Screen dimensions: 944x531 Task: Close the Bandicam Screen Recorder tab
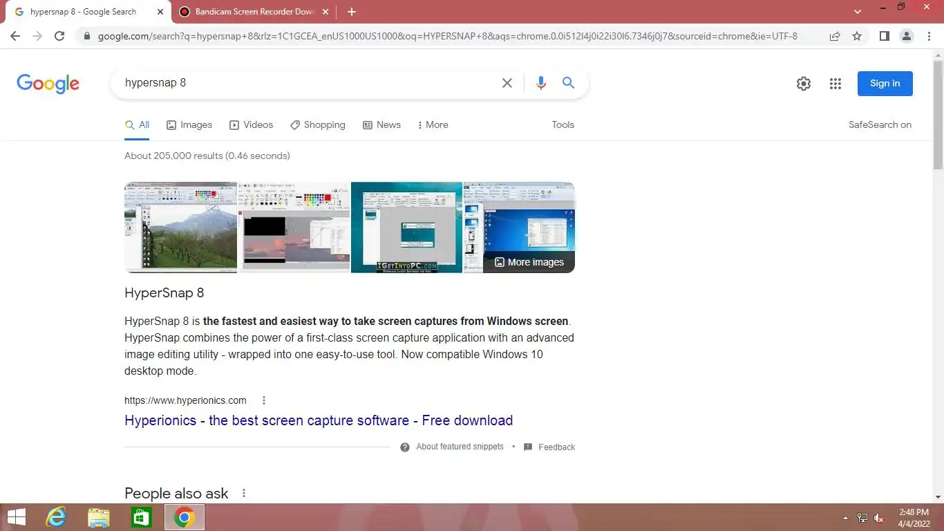[x=325, y=12]
